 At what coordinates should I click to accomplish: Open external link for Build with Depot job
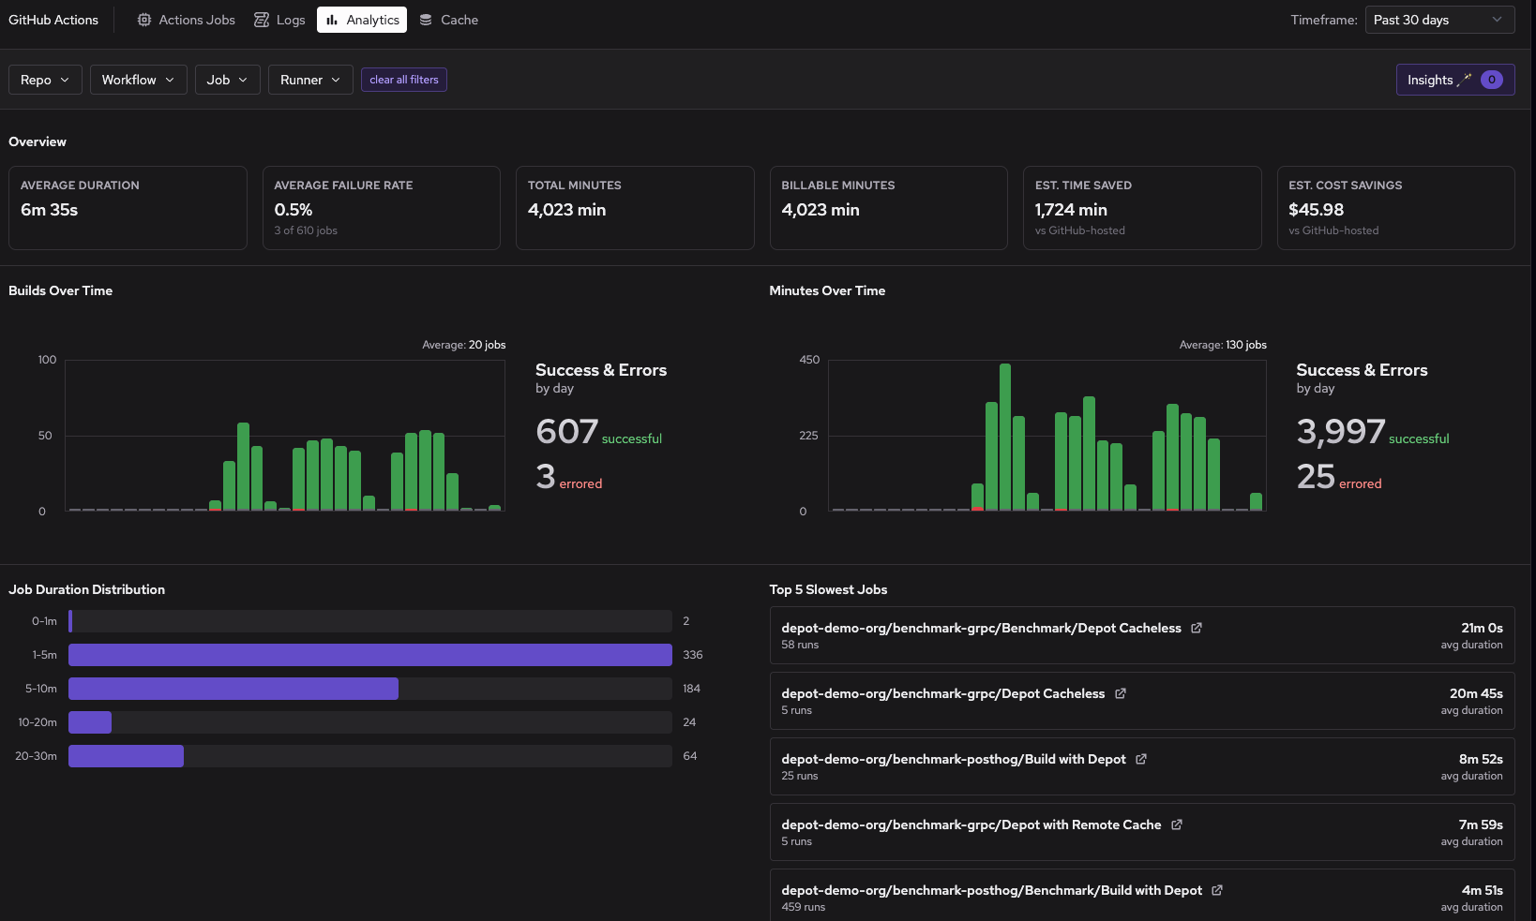1140,759
